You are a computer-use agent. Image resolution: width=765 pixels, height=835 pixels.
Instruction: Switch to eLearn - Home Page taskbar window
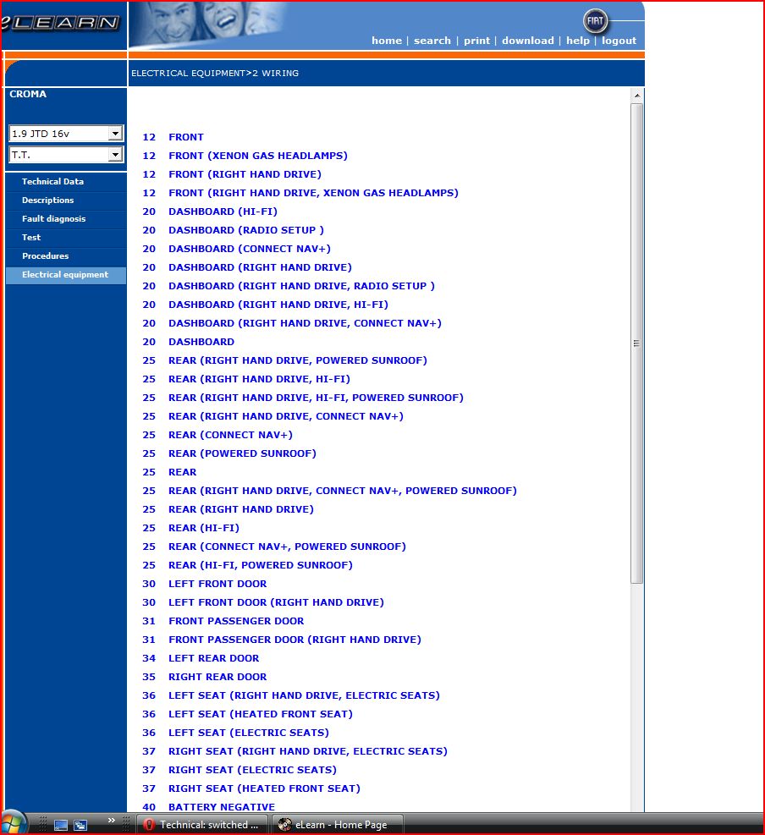337,824
